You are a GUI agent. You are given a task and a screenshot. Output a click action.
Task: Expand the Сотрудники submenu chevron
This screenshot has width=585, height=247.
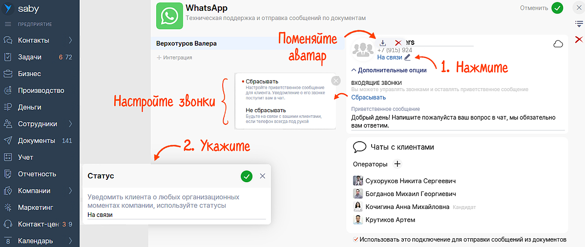click(70, 124)
